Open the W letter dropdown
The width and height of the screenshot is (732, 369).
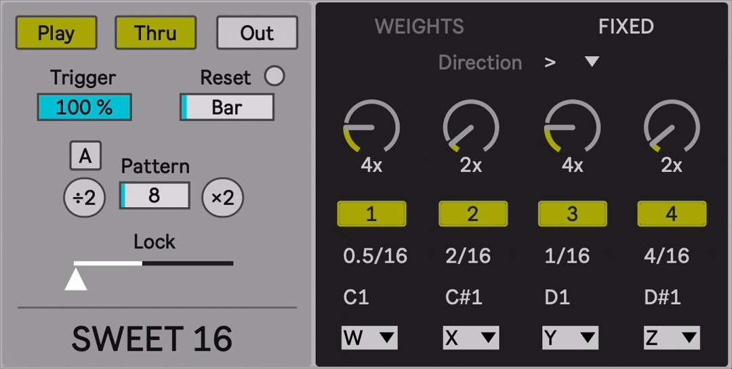point(369,337)
